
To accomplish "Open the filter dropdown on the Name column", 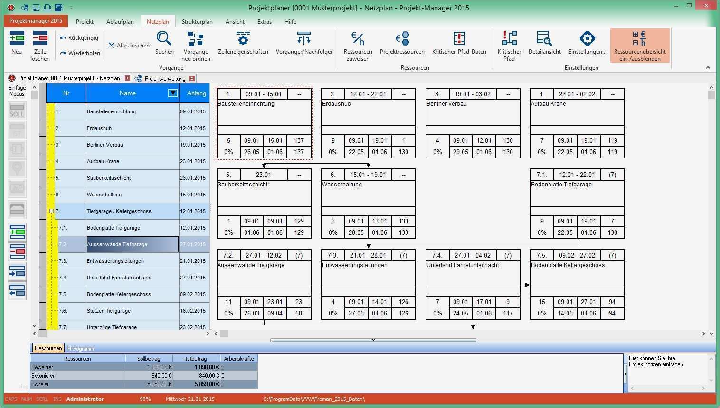I will click(x=173, y=93).
